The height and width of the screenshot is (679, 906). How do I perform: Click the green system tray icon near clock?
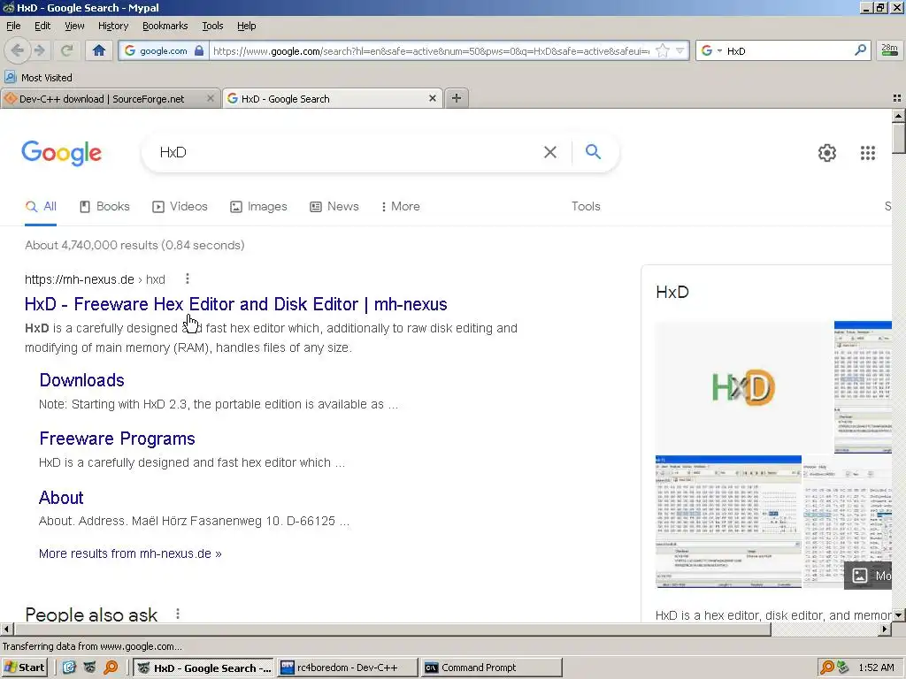843,668
